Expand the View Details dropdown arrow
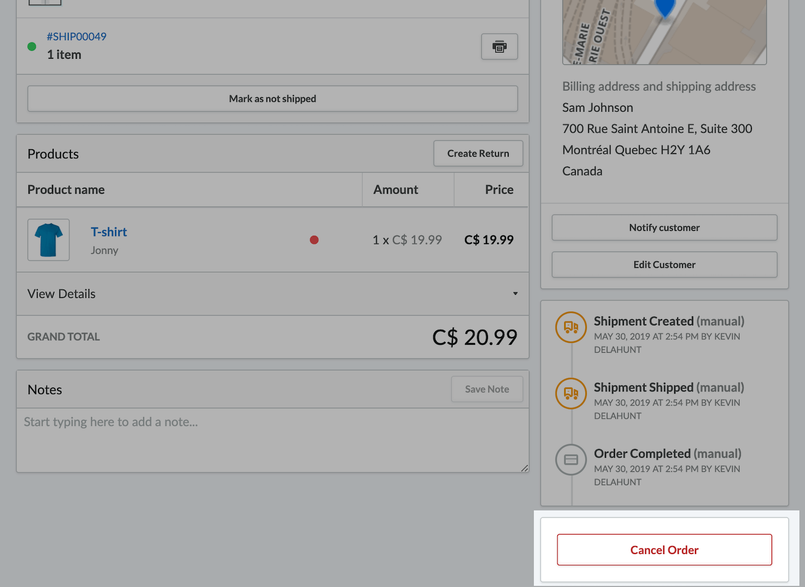The width and height of the screenshot is (805, 587). click(x=515, y=293)
